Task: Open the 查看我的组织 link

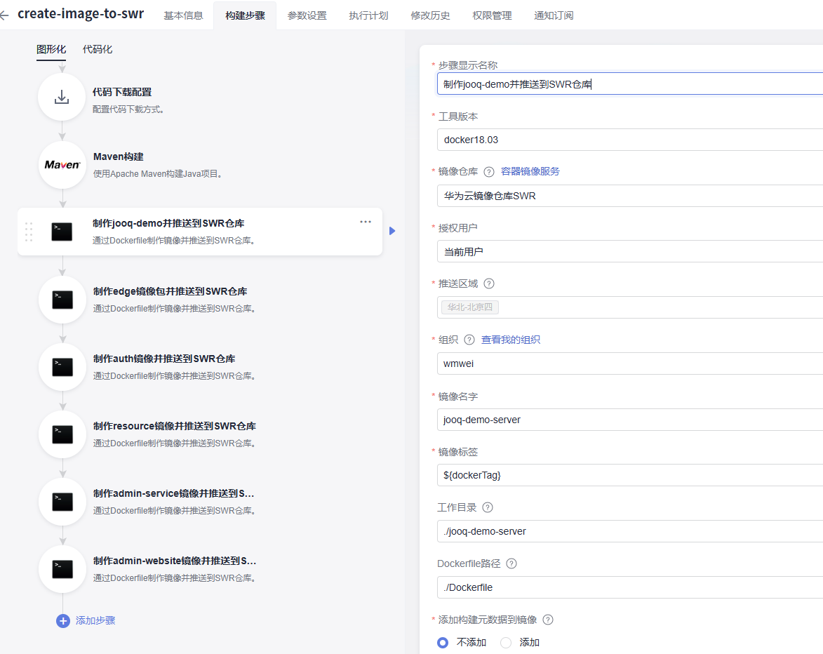Action: pyautogui.click(x=511, y=340)
